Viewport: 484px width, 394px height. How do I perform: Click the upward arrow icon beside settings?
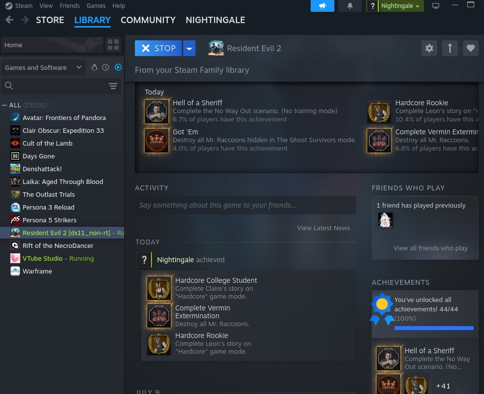(x=450, y=48)
